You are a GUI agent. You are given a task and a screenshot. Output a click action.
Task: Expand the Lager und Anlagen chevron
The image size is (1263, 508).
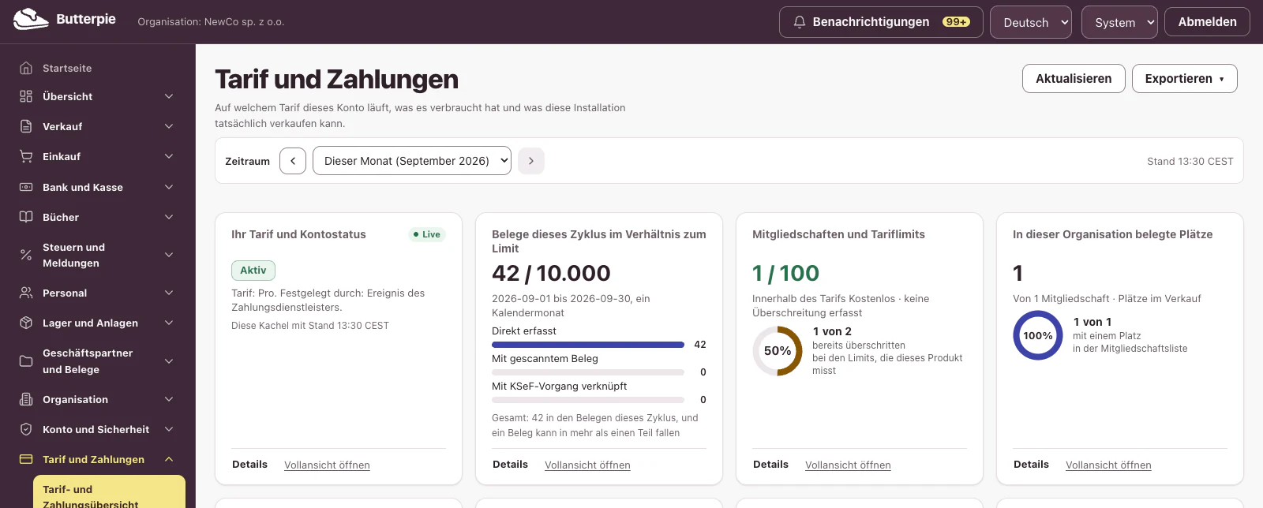click(169, 323)
